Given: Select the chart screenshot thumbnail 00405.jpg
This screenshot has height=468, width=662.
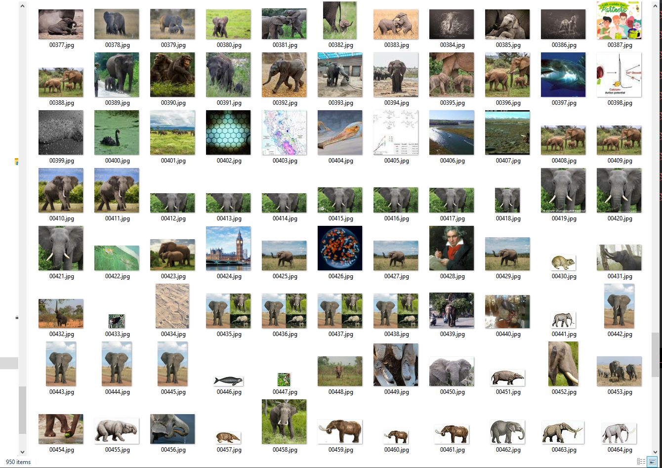Looking at the screenshot, I should tap(396, 132).
